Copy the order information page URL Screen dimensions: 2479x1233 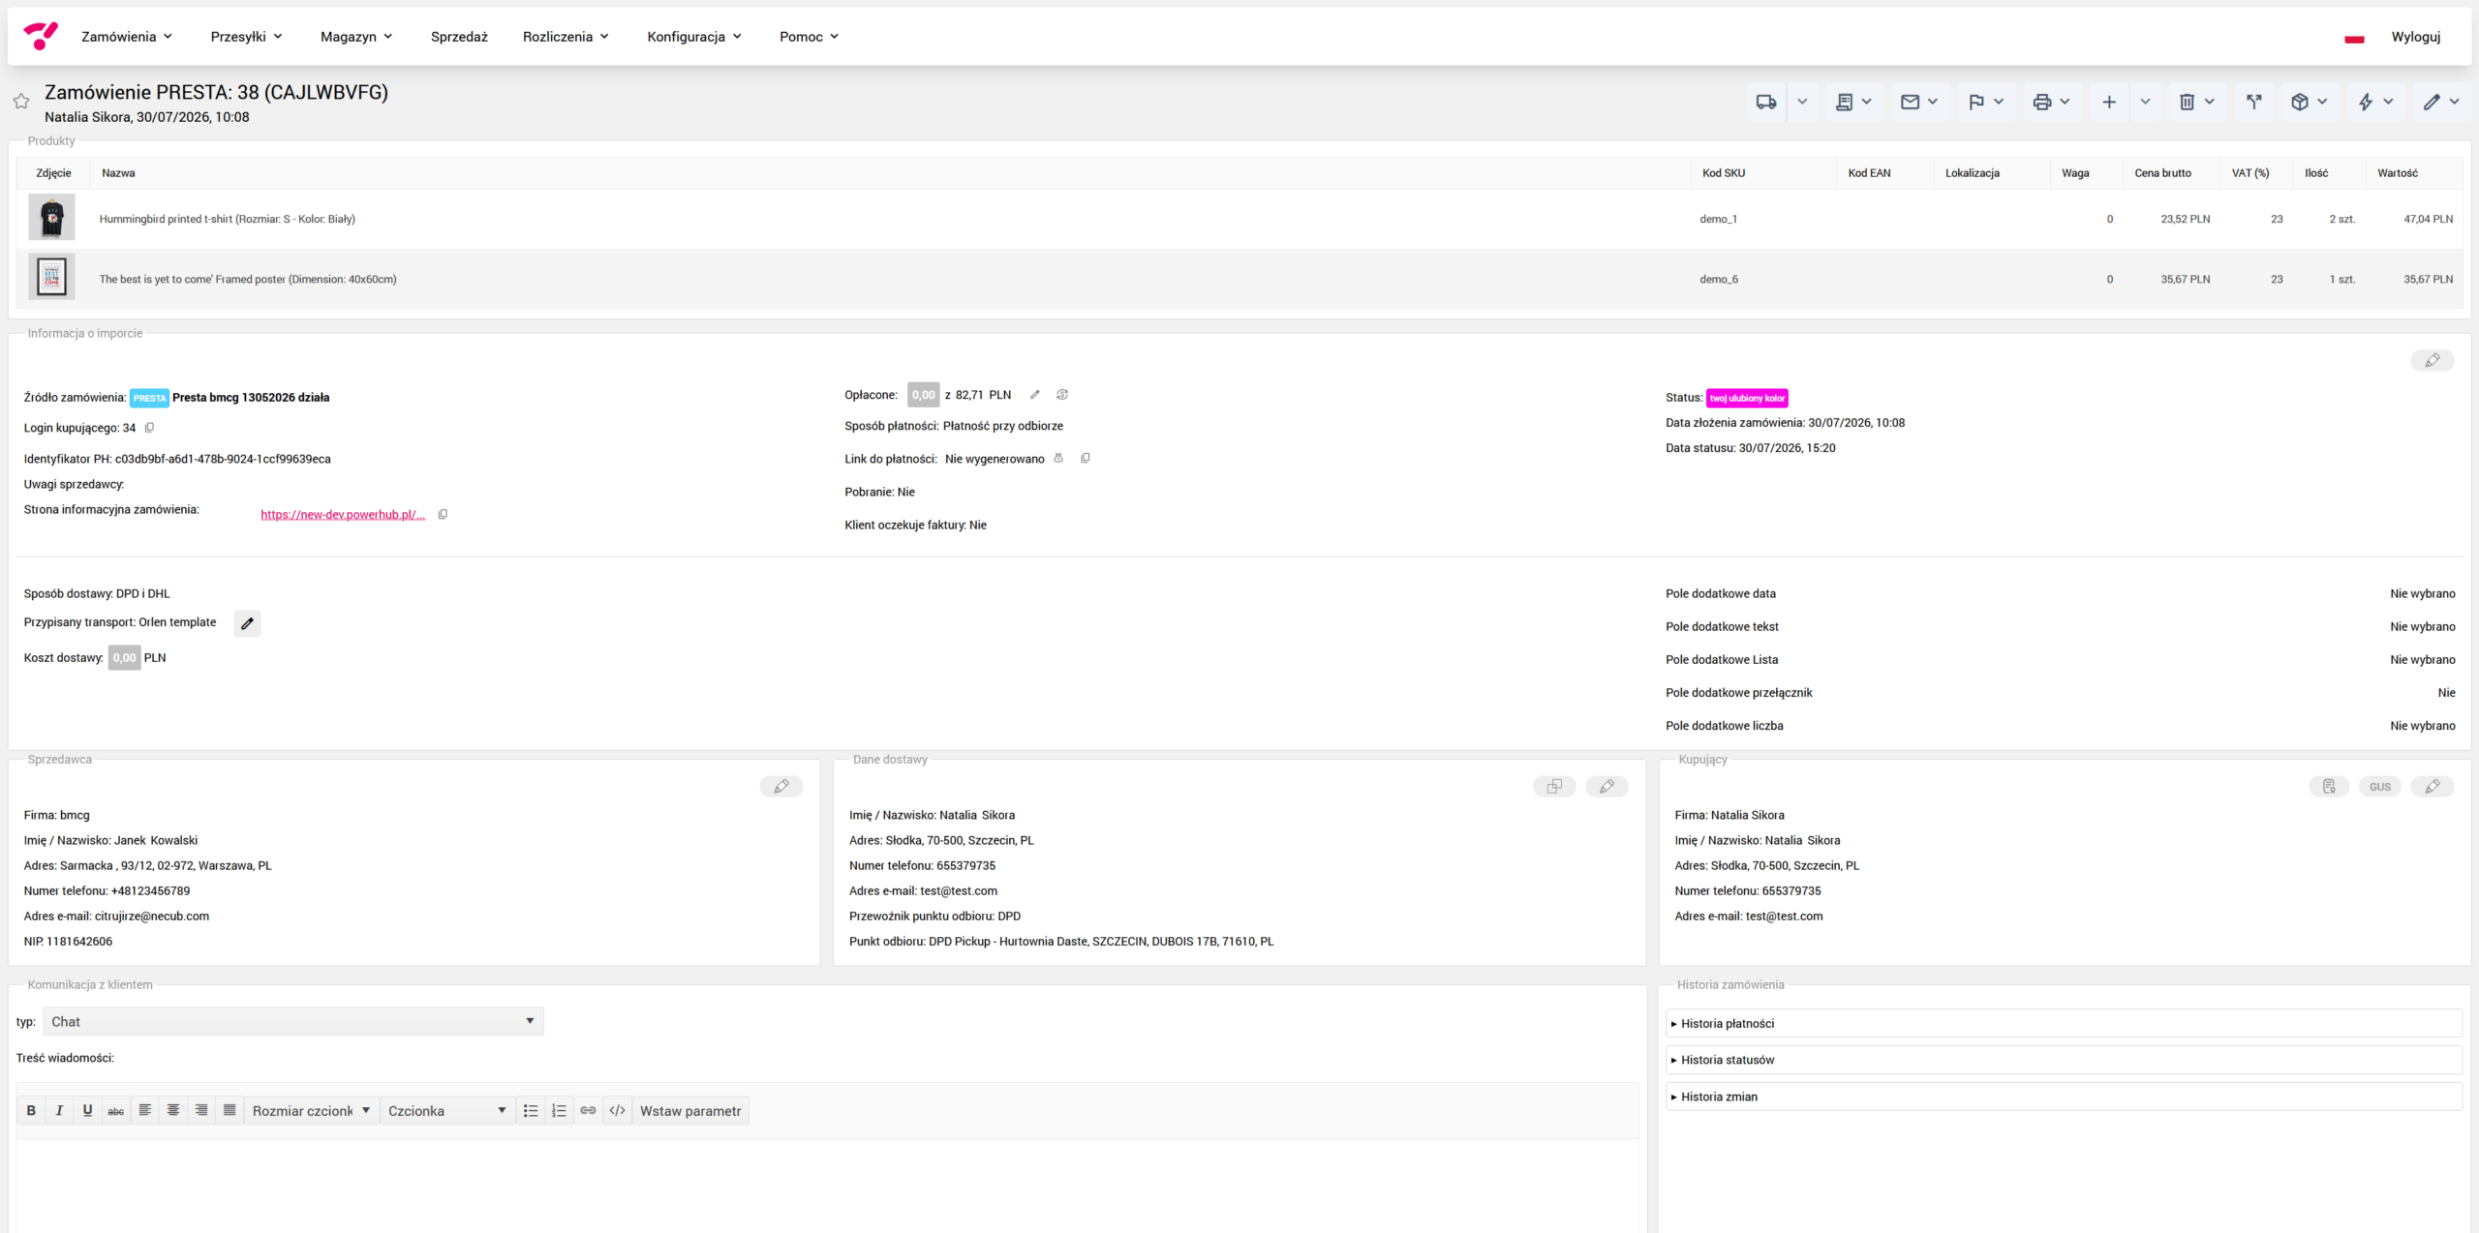pyautogui.click(x=443, y=515)
